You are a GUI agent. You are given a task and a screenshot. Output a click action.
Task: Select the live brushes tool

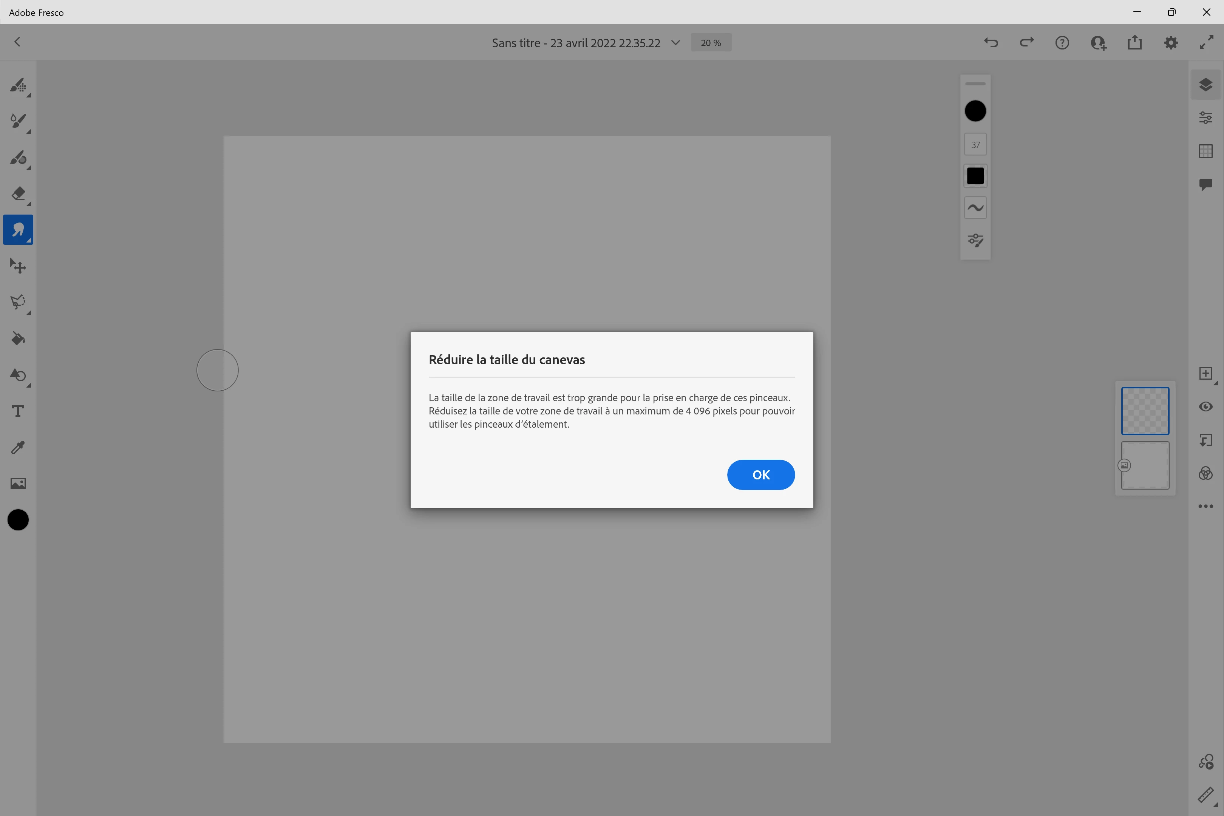(18, 121)
